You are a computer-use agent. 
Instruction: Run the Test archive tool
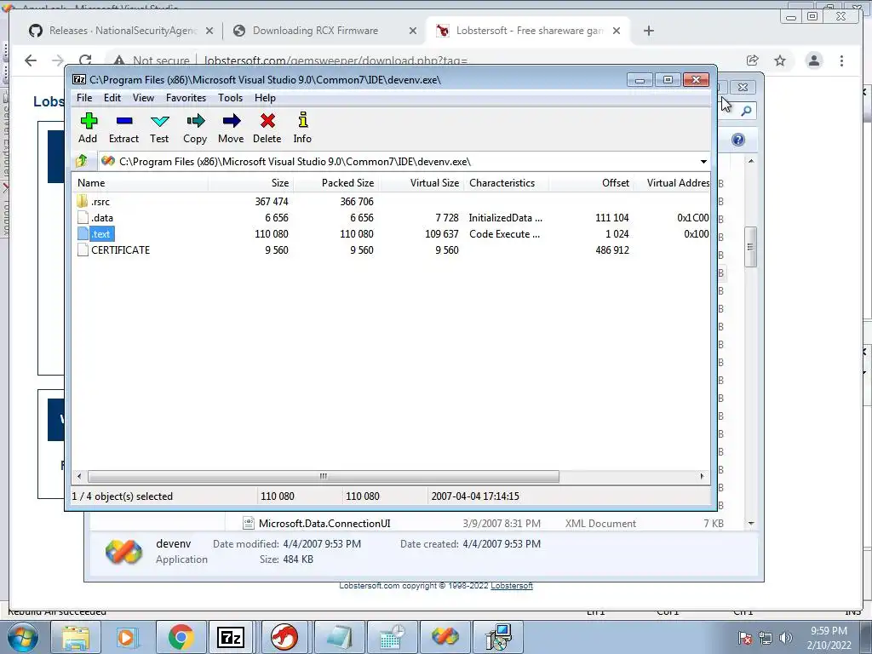pyautogui.click(x=159, y=121)
